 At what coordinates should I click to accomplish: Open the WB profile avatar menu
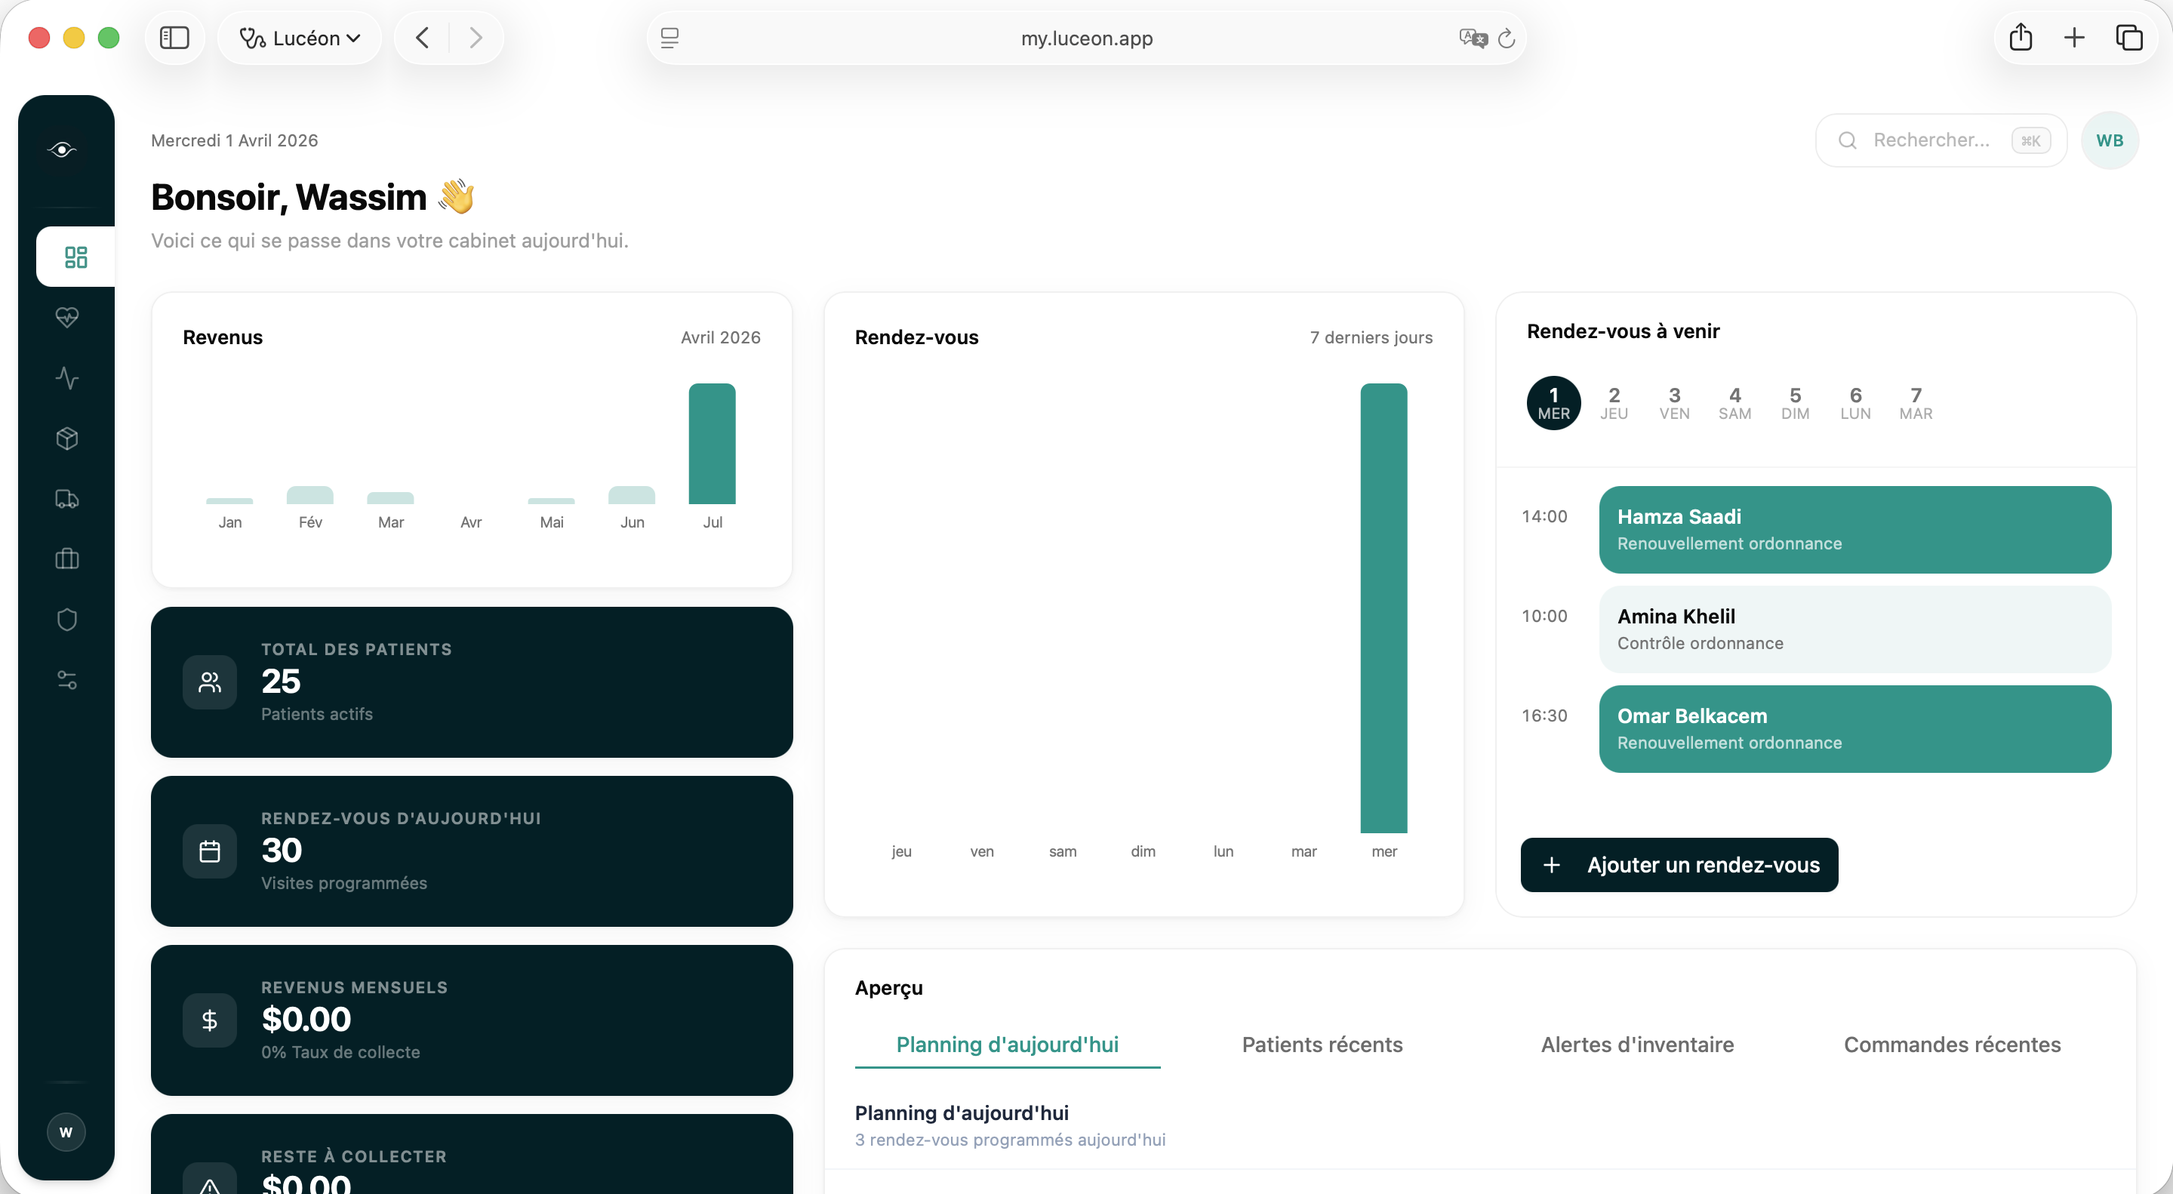pos(2110,140)
